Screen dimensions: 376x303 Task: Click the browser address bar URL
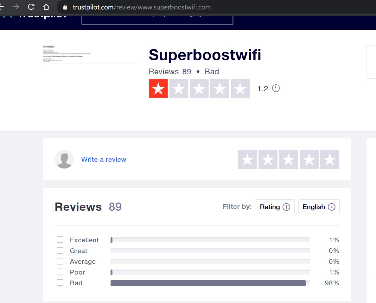coord(142,7)
